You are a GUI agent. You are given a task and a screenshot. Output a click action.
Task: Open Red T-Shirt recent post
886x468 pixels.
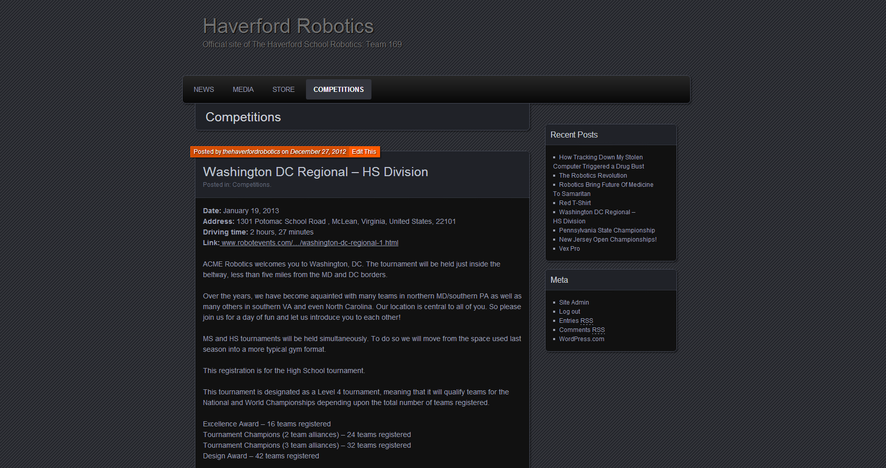click(x=574, y=203)
